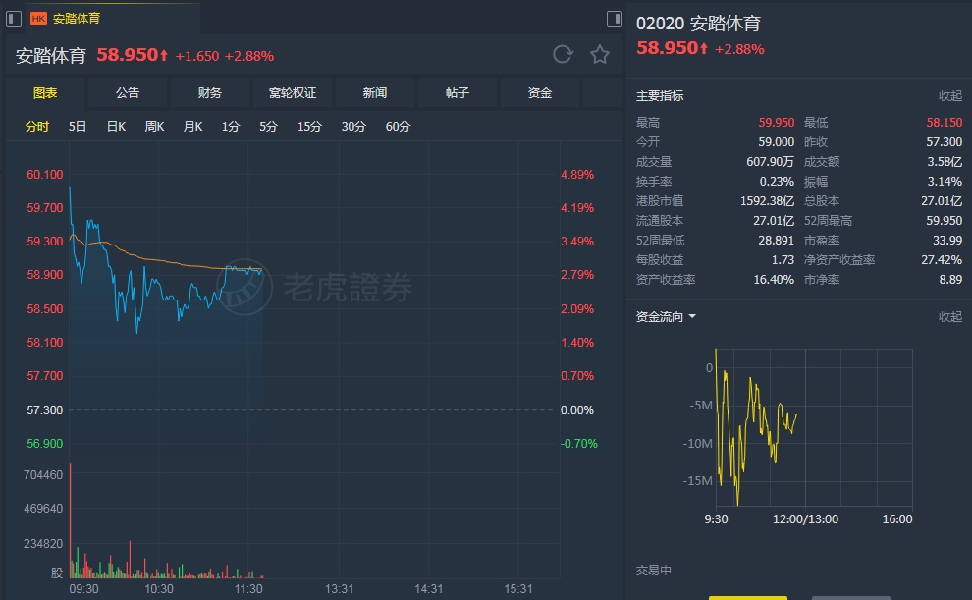Click the refresh quote icon
Viewport: 972px width, 600px height.
pyautogui.click(x=563, y=55)
